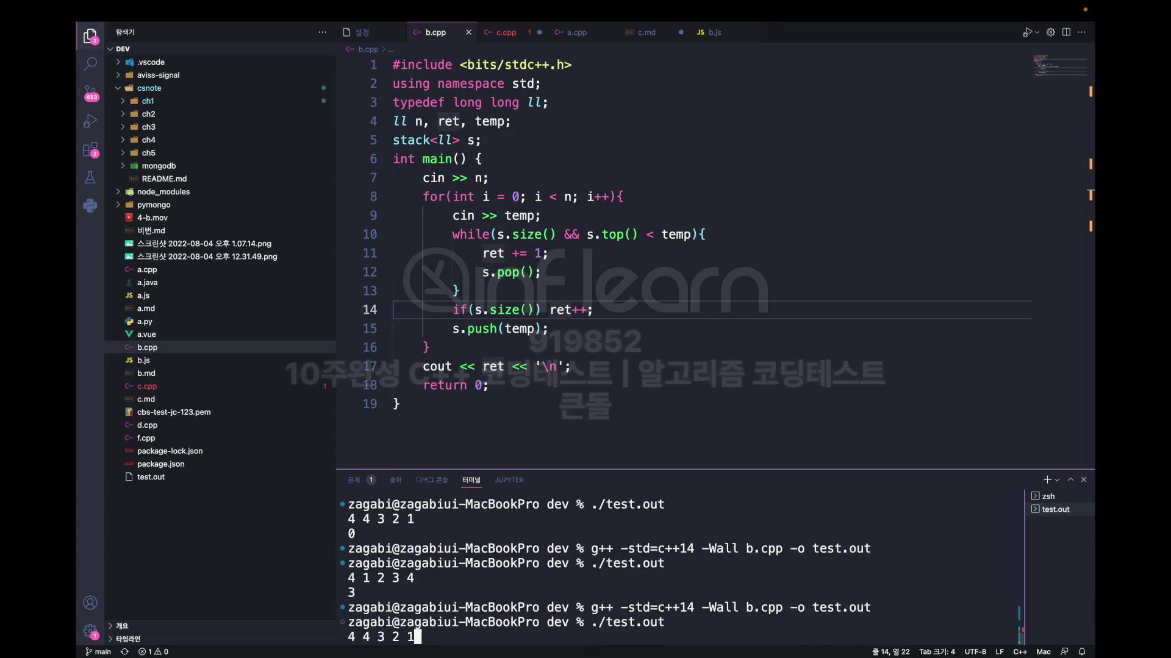Expand the ch3 folder
The height and width of the screenshot is (658, 1171).
(148, 127)
